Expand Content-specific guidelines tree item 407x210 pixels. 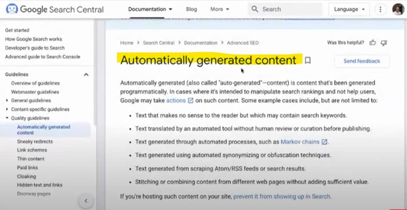tap(7, 109)
